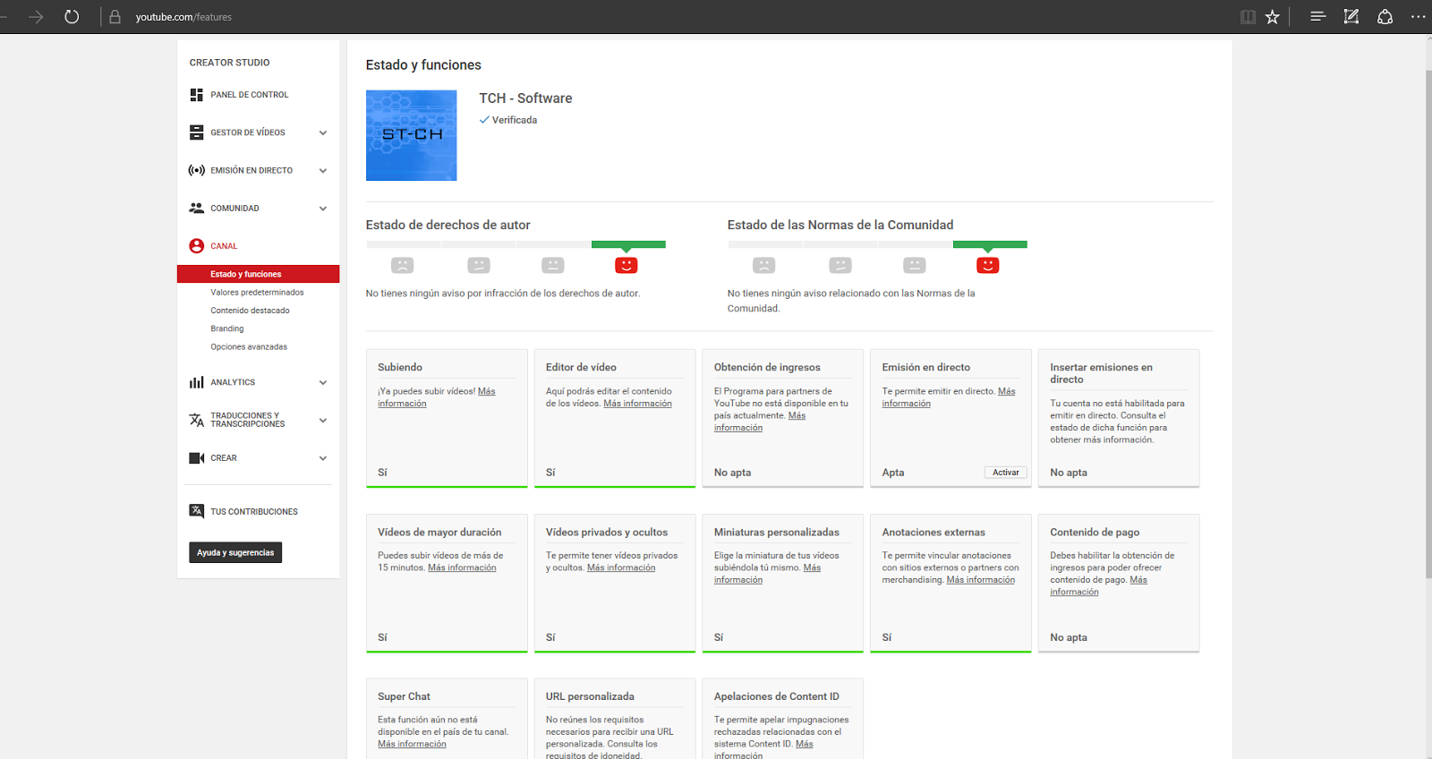The height and width of the screenshot is (759, 1432).
Task: Add page to favorites with star icon
Action: point(1272,17)
